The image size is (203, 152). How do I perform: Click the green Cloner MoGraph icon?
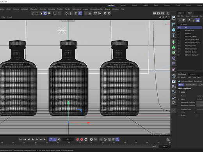point(174,47)
